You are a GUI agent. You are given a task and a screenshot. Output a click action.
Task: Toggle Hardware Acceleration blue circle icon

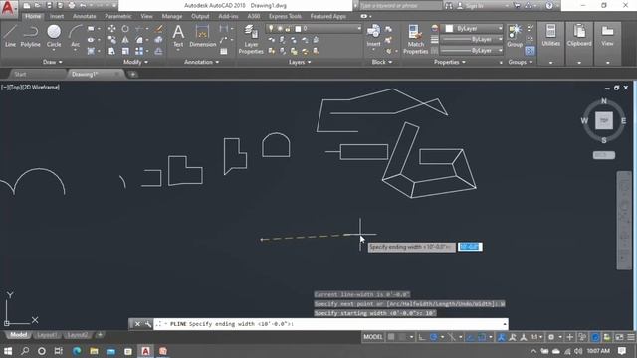click(x=595, y=337)
